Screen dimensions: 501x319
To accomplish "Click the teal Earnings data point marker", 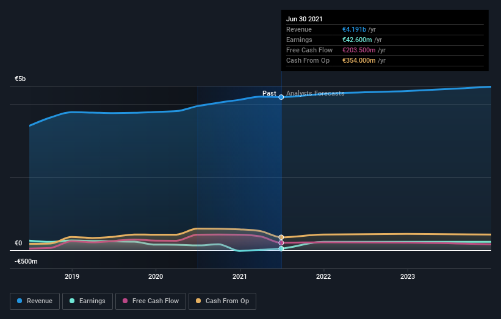I will pos(281,248).
